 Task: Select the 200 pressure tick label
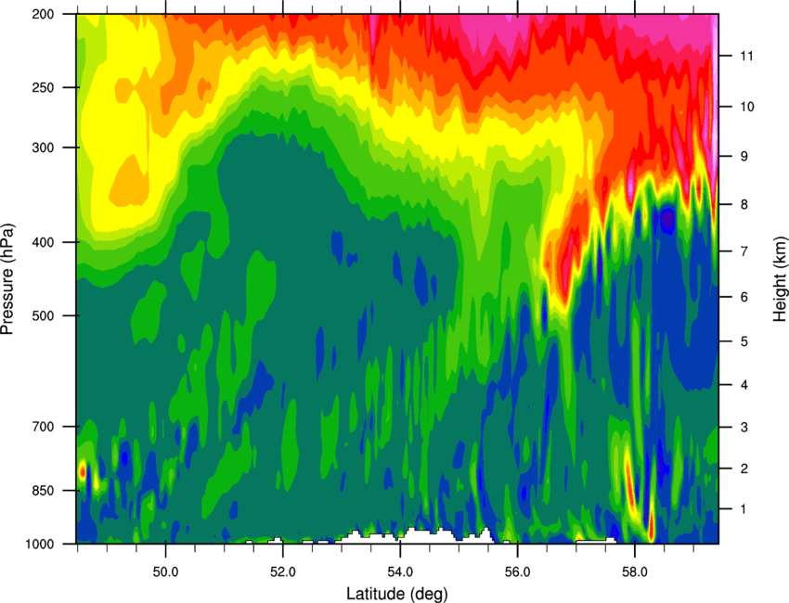44,14
